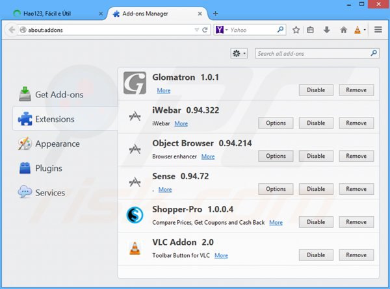
Task: Disable the VLC Addon extension
Action: coord(316,255)
